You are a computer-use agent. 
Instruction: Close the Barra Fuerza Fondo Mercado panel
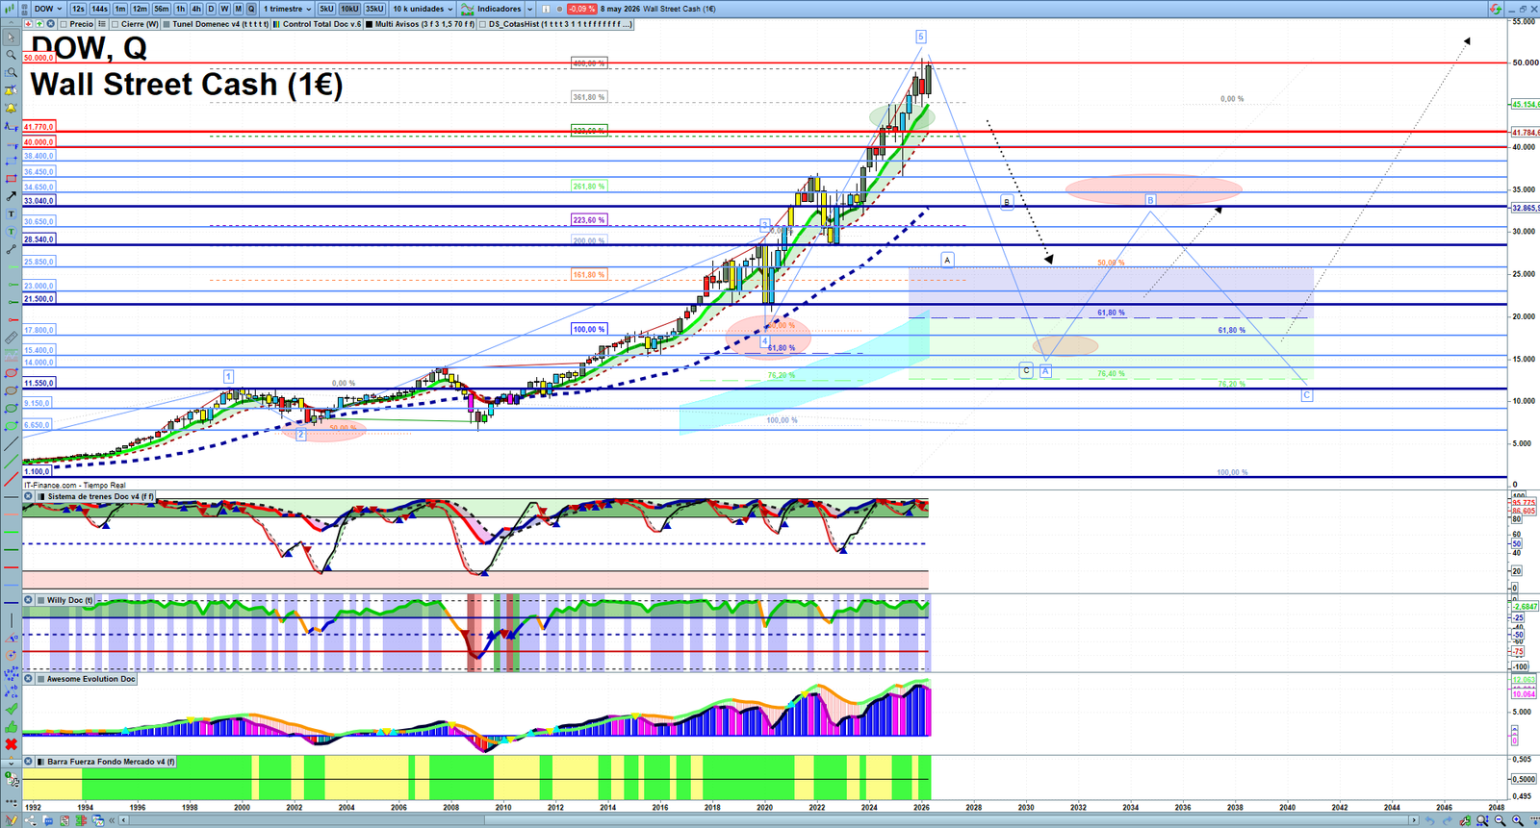coord(28,762)
